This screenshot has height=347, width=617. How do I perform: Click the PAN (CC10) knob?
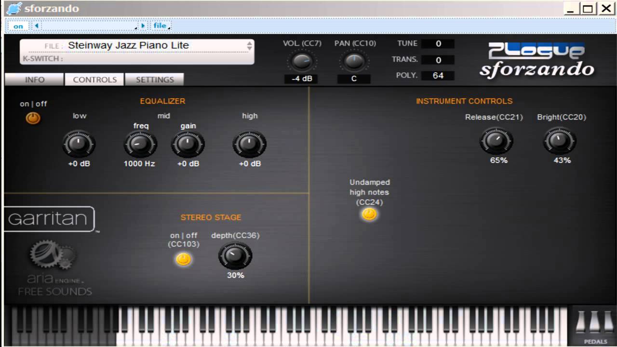(354, 62)
